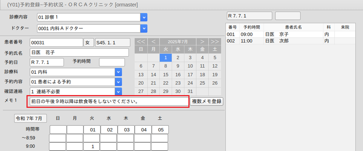363x151 pixels.
Task: Advance to next month with > button
Action: pyautogui.click(x=202, y=41)
